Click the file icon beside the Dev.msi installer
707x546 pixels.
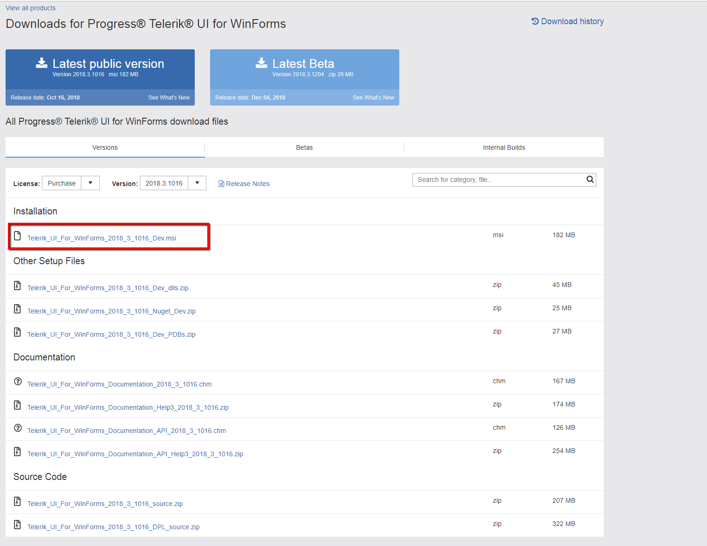(x=18, y=236)
